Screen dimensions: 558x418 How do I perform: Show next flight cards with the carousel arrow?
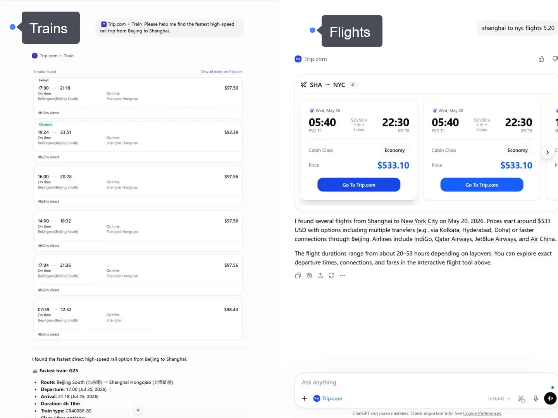click(547, 152)
